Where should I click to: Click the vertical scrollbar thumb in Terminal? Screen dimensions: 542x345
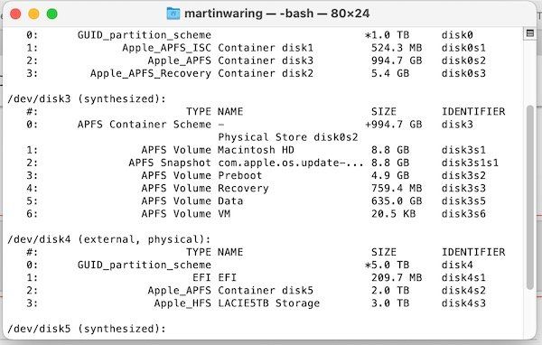tap(530, 198)
